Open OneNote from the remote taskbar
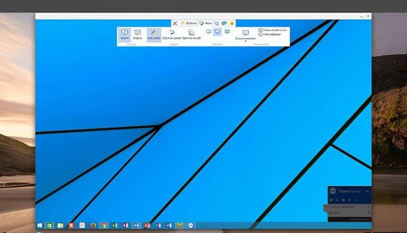 (125, 226)
